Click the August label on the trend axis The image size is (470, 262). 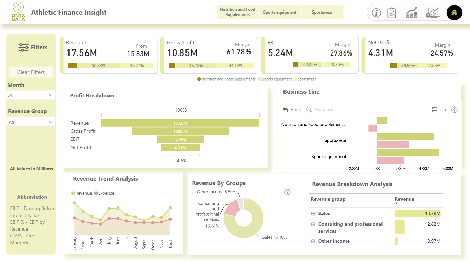[x=135, y=243]
